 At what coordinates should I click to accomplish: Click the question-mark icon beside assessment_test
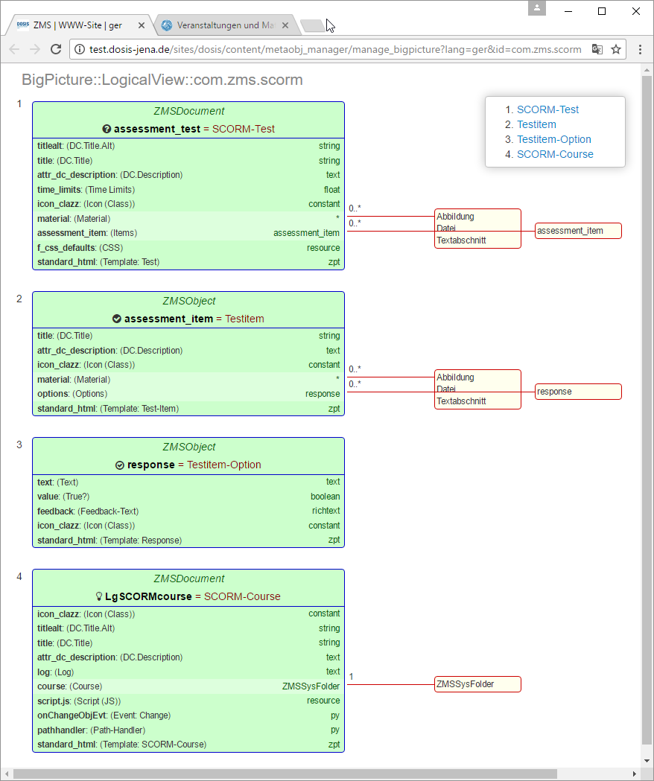pos(107,129)
